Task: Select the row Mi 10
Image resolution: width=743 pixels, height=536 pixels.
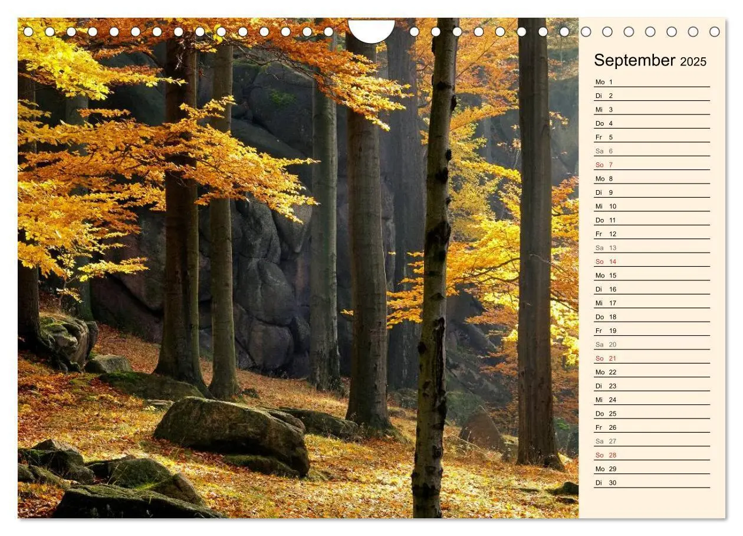Action: [652, 206]
